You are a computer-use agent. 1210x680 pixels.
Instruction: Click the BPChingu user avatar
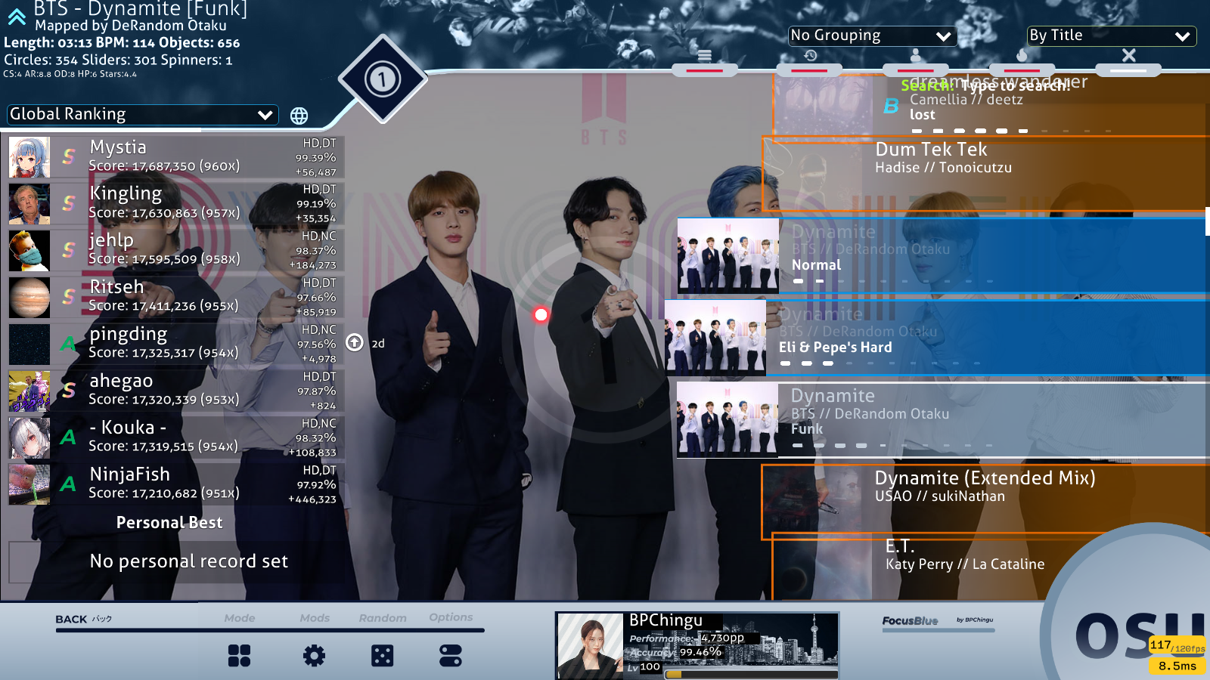pos(590,646)
